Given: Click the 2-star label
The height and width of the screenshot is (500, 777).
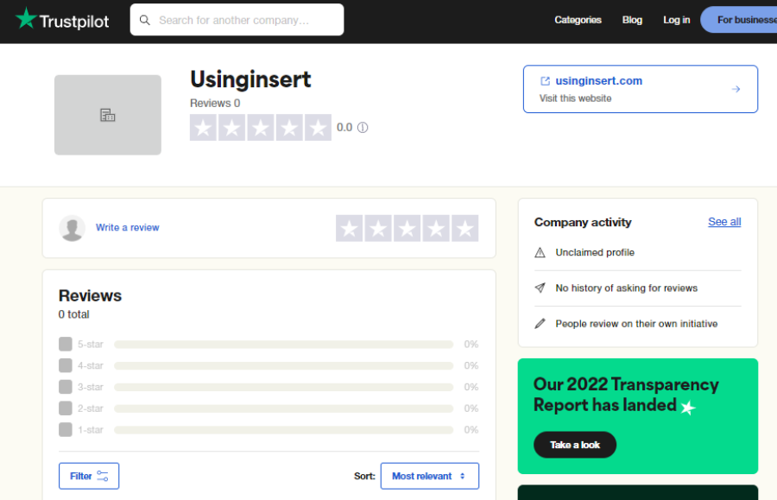Looking at the screenshot, I should click(90, 408).
